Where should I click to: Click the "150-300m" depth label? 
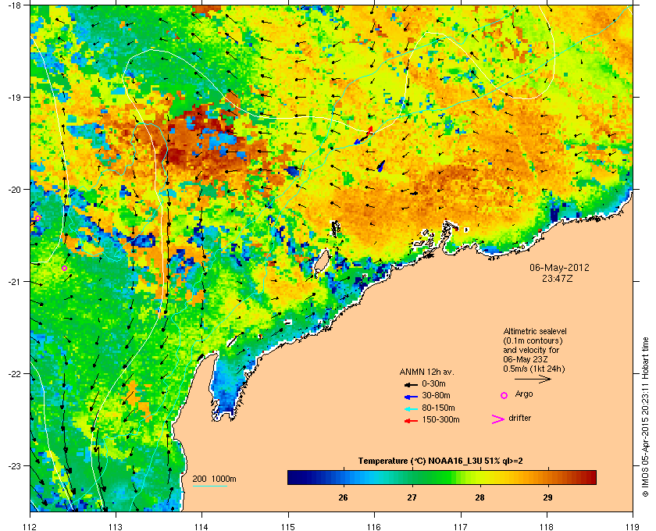tap(440, 419)
